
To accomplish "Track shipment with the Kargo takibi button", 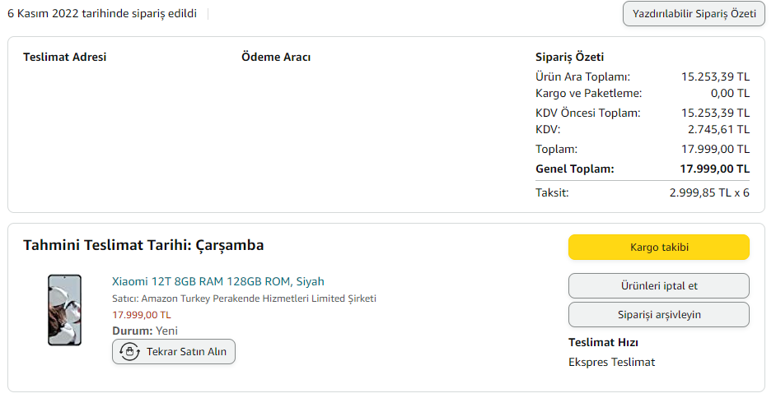I will (x=658, y=247).
